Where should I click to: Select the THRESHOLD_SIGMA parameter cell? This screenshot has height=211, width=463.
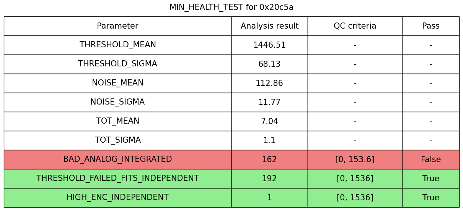pyautogui.click(x=117, y=64)
